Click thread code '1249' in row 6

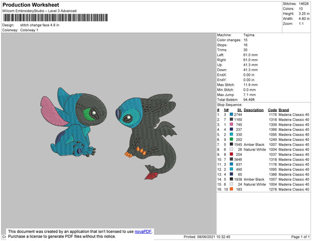coord(273,140)
